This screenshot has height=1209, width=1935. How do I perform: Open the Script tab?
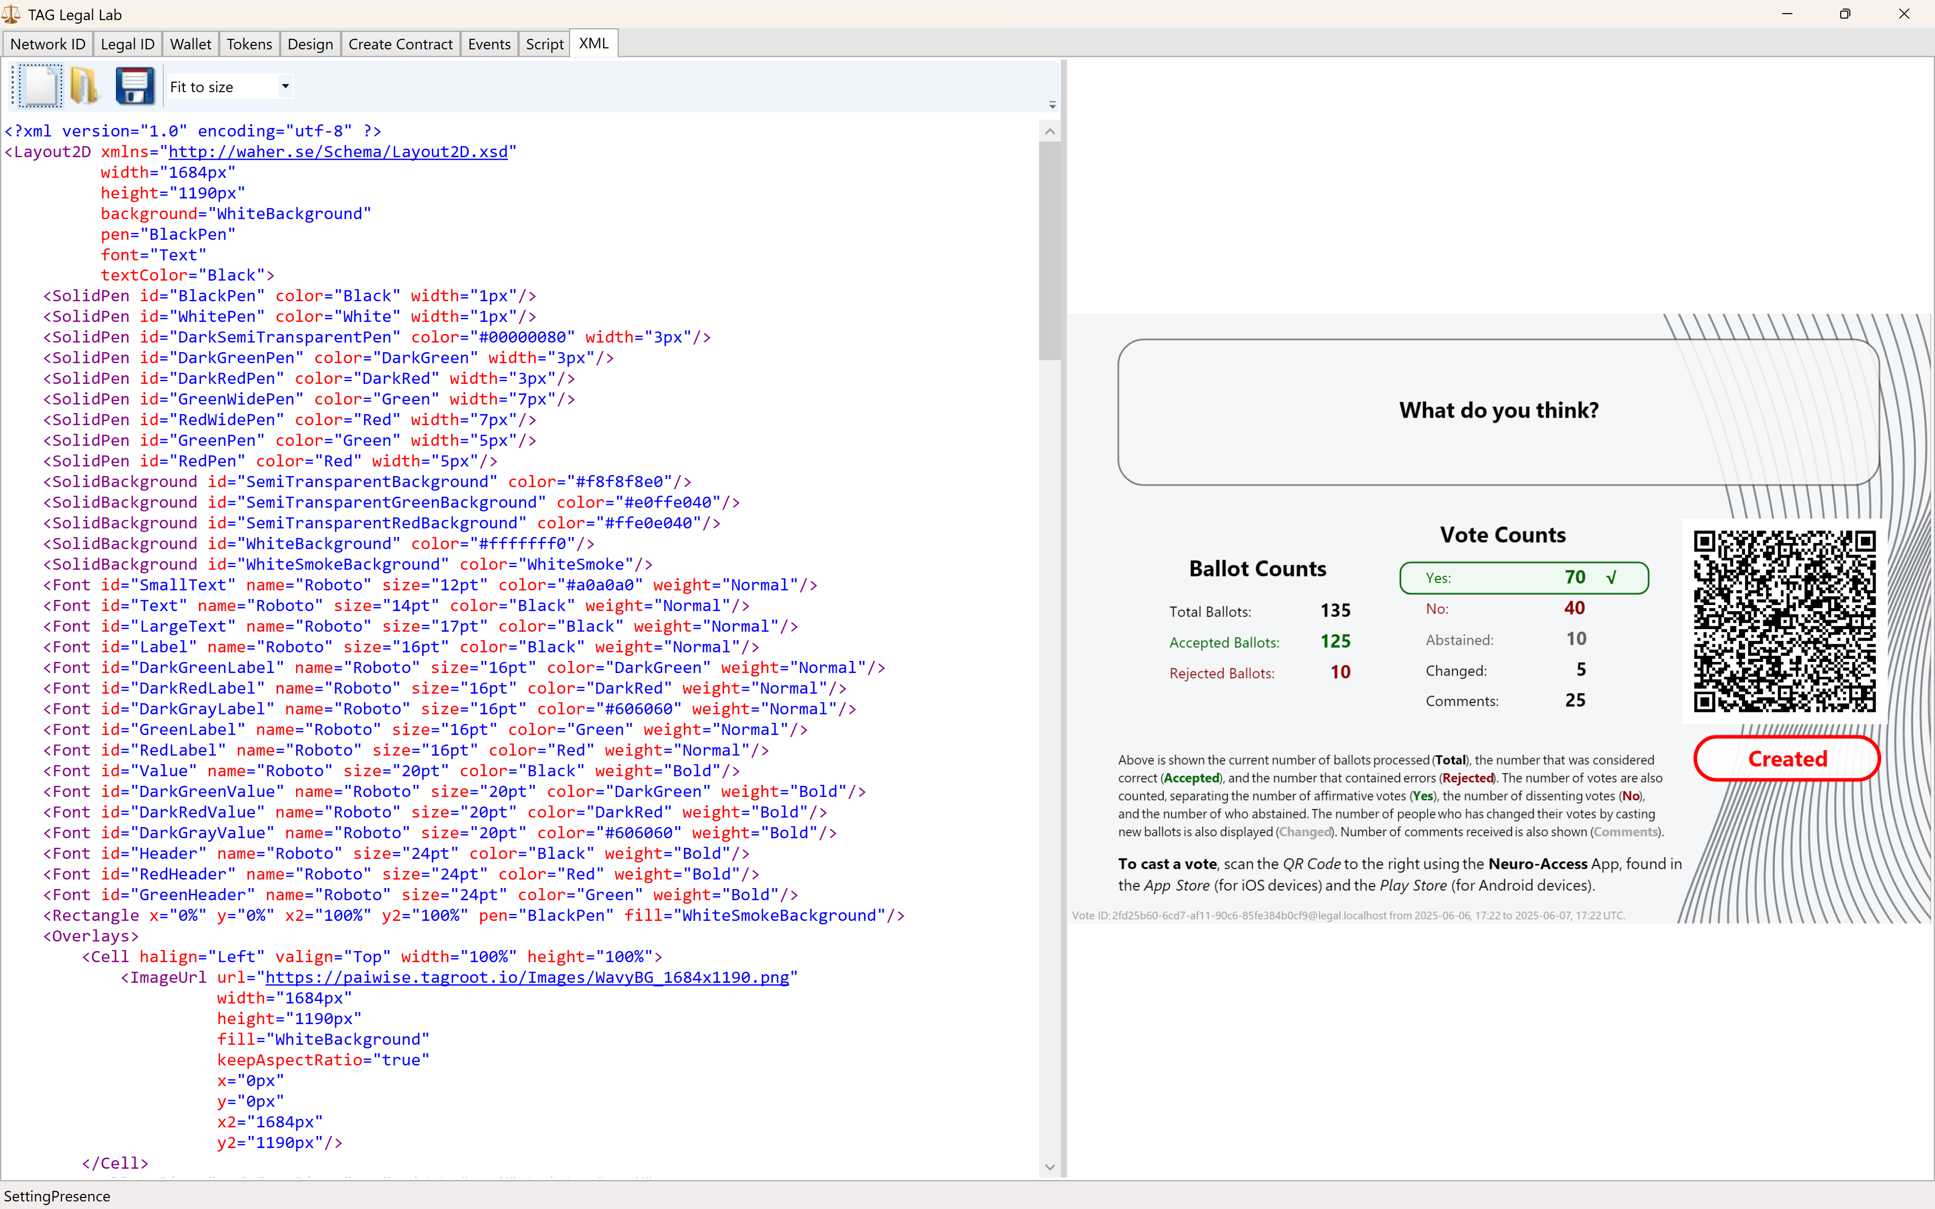545,44
